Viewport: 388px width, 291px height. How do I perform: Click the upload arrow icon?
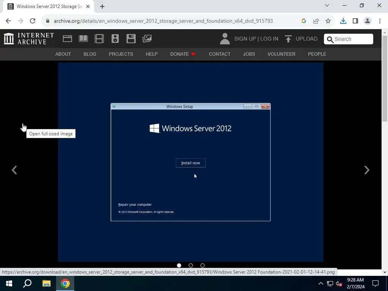(x=288, y=39)
